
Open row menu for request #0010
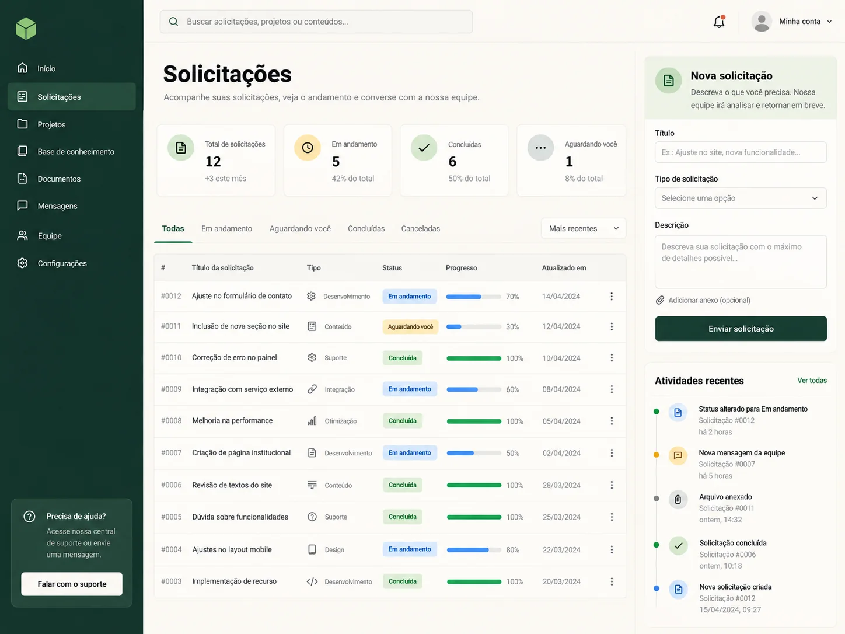612,358
